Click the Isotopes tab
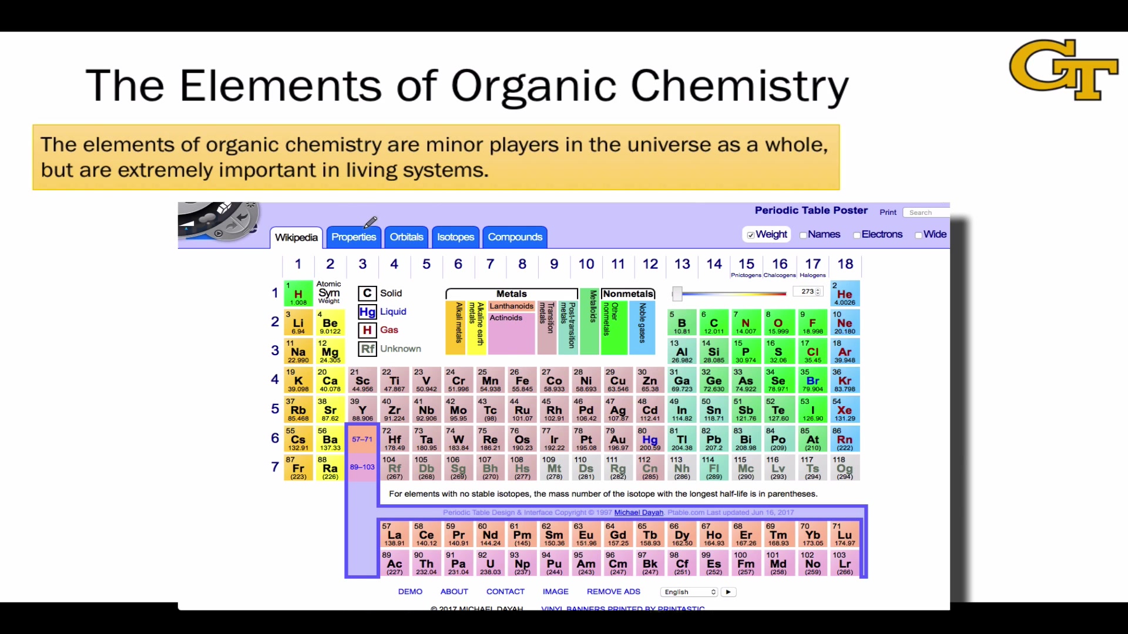The width and height of the screenshot is (1128, 634). pos(455,237)
